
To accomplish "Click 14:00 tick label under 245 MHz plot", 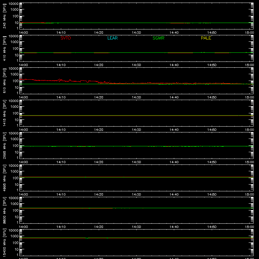I will click(23, 33).
